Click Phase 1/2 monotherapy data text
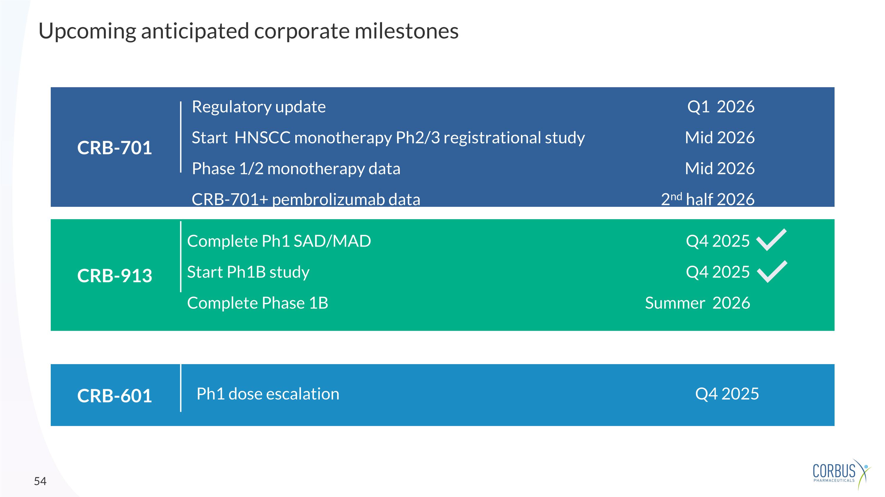 pyautogui.click(x=296, y=169)
